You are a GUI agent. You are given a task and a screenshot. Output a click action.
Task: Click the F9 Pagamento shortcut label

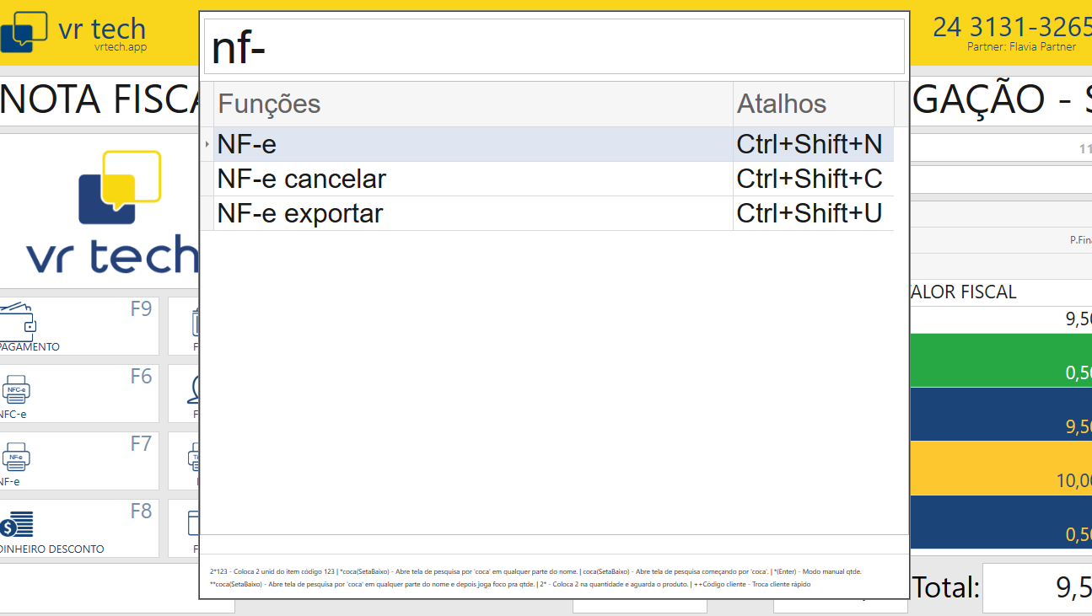141,309
